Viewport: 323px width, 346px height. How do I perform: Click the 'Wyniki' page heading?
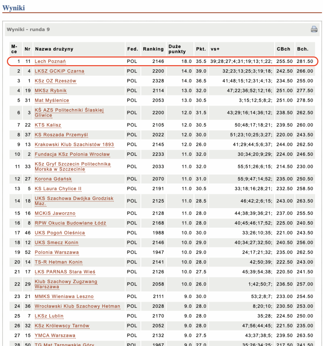(14, 8)
